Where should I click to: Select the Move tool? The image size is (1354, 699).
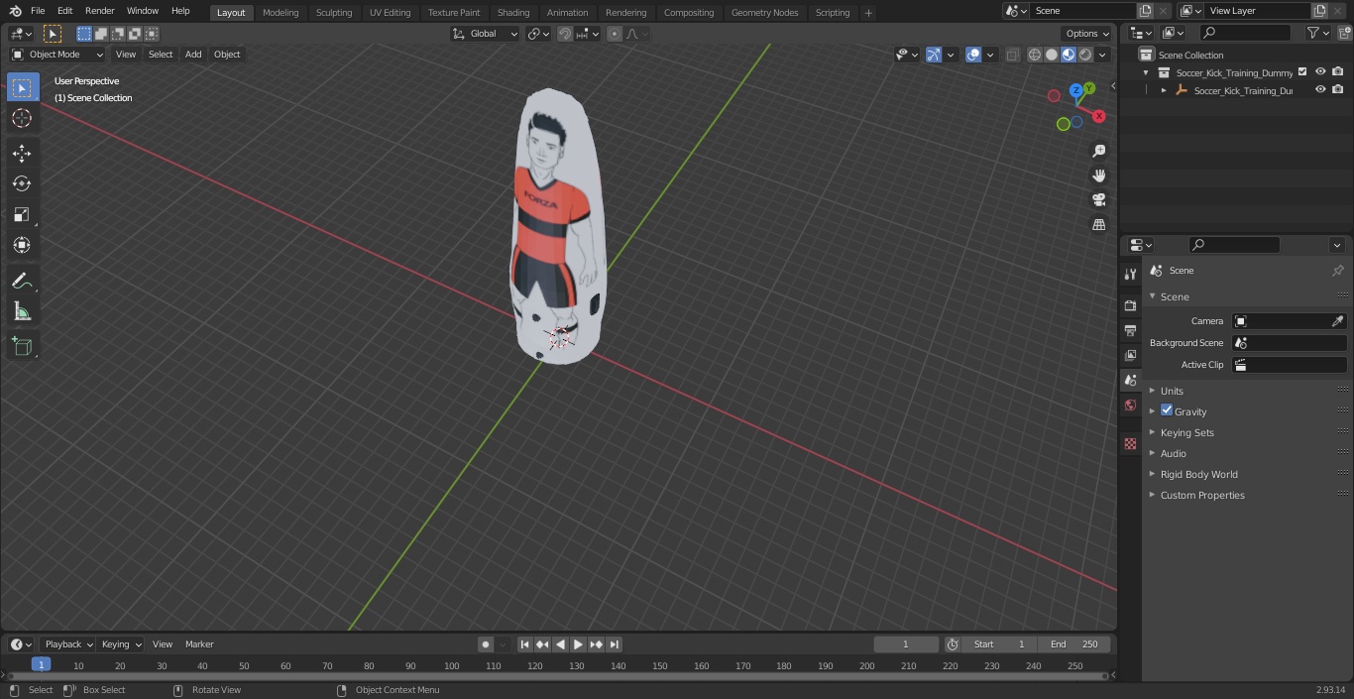coord(22,153)
